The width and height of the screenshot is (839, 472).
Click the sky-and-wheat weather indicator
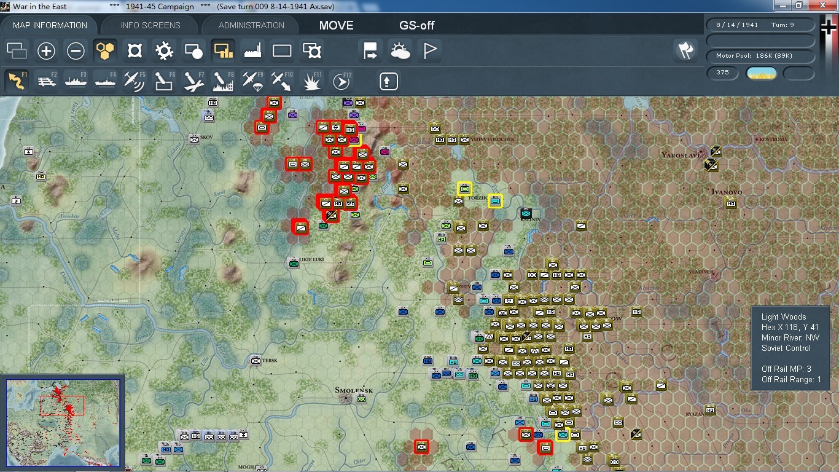762,73
